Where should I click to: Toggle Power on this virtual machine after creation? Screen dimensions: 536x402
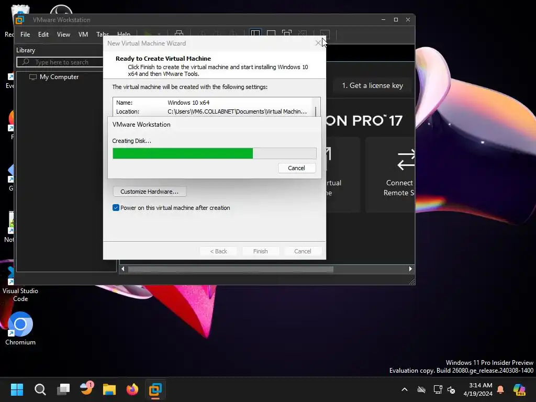click(116, 207)
